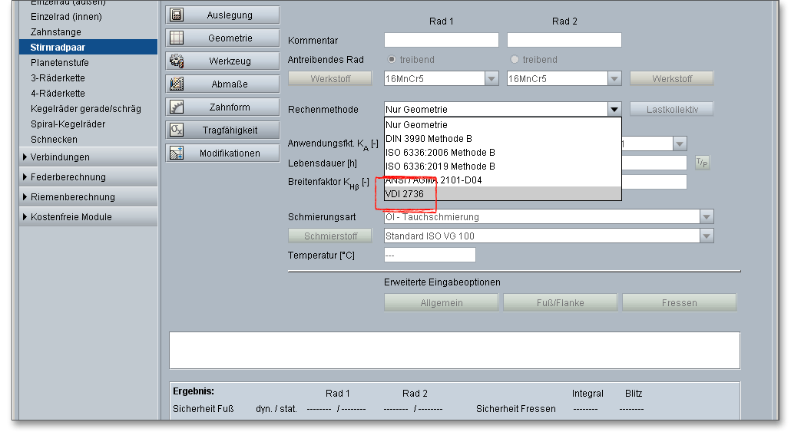Open the Rad 1 material 16MnCr5 dropdown

(x=491, y=78)
